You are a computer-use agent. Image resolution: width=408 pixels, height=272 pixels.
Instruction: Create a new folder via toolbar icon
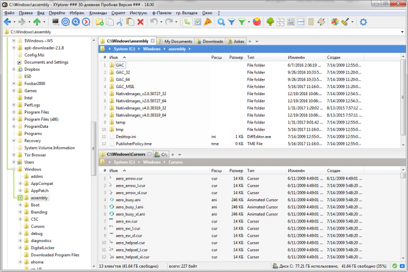coord(100,22)
